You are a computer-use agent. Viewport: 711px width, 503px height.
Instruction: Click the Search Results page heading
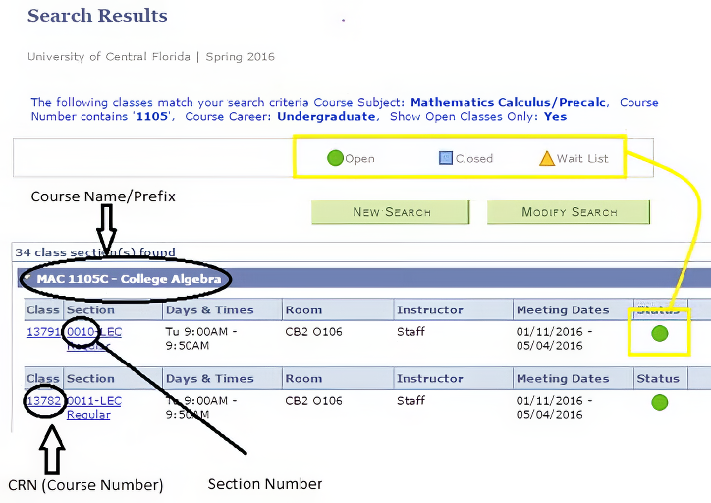coord(97,17)
